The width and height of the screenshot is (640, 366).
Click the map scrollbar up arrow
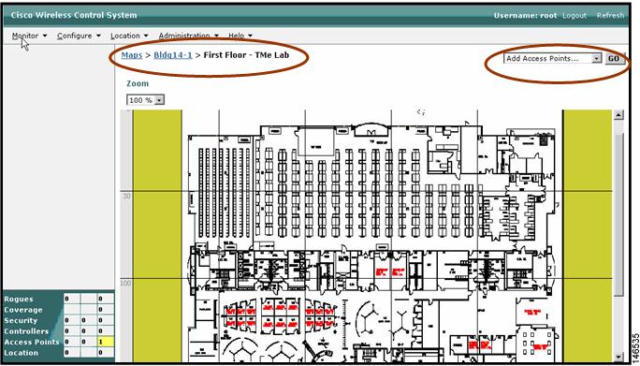618,115
